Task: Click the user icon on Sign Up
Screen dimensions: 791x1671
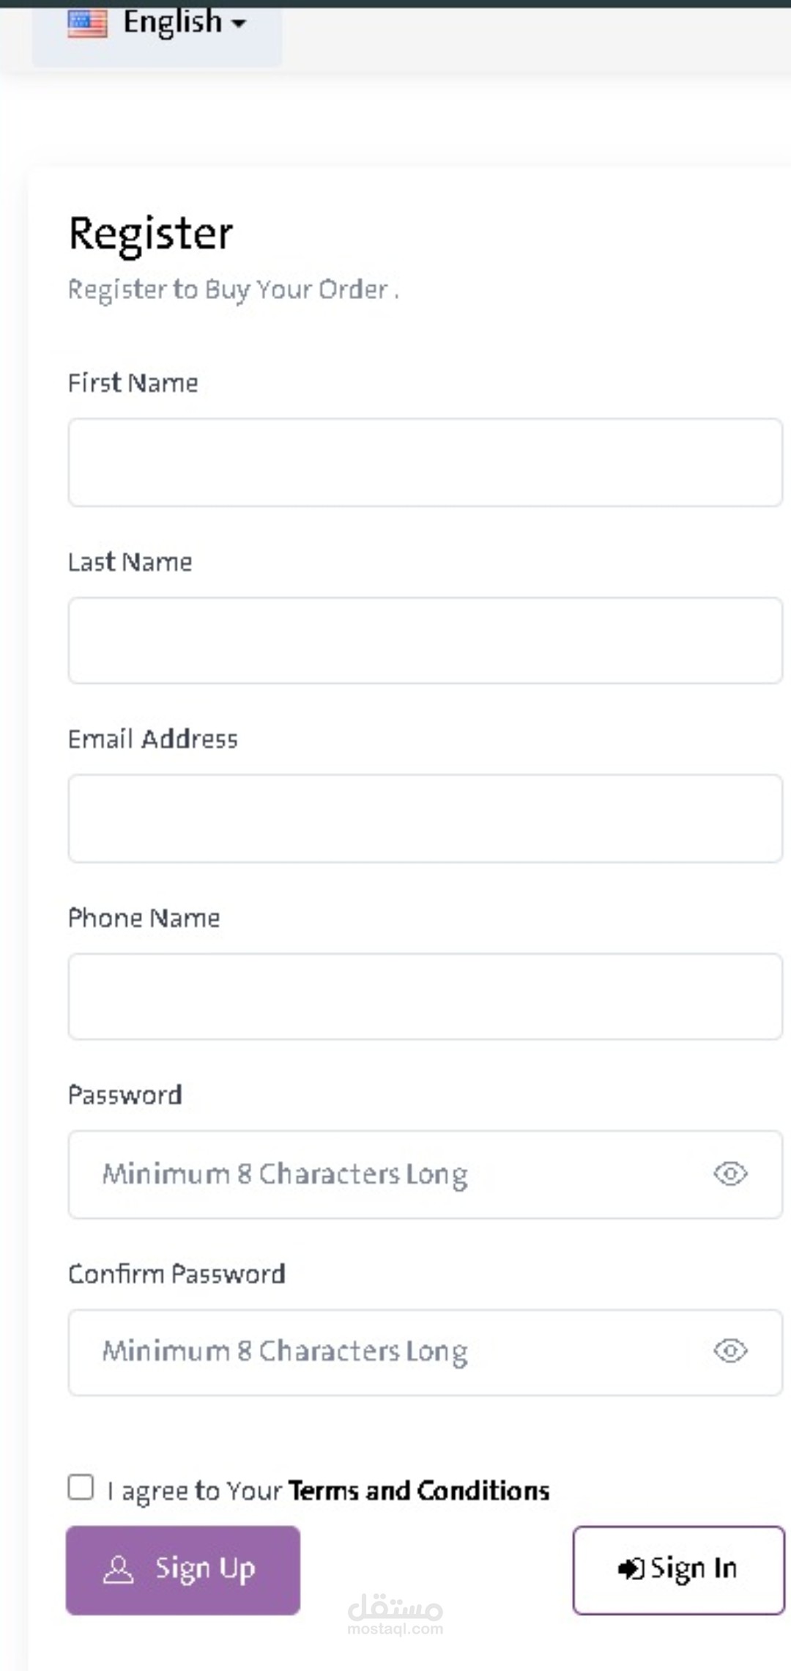Action: coord(118,1570)
